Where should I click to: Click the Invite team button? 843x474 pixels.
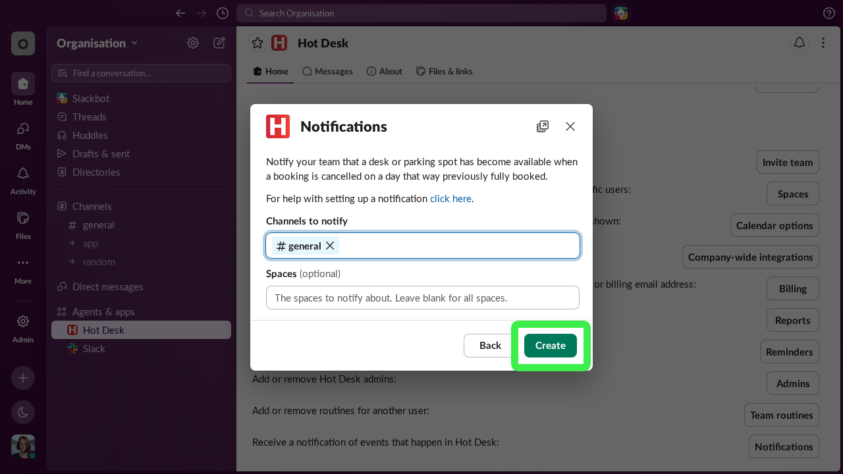tap(788, 162)
